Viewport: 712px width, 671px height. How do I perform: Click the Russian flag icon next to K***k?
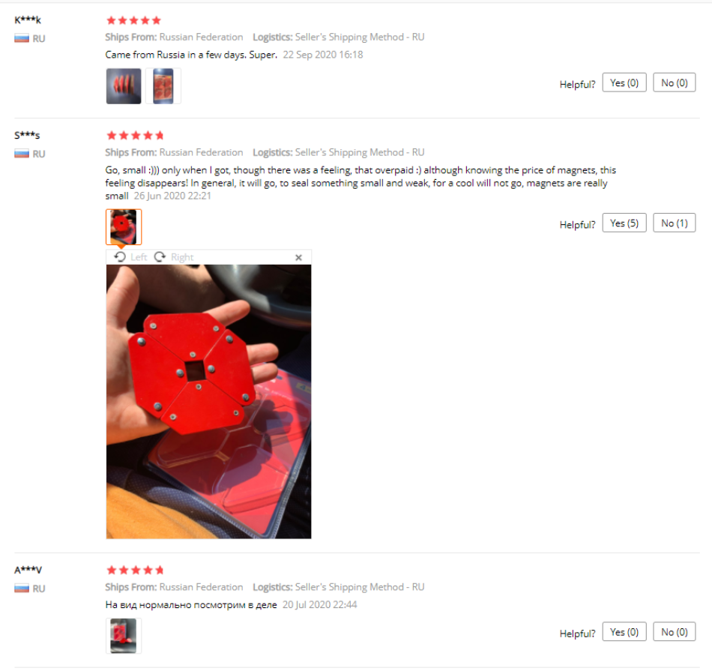21,38
